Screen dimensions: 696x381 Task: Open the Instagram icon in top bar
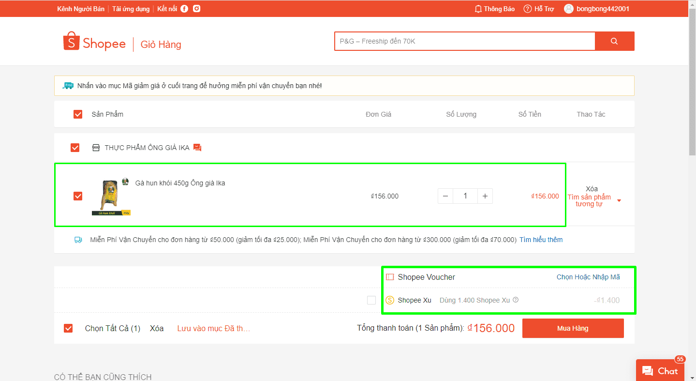[197, 9]
